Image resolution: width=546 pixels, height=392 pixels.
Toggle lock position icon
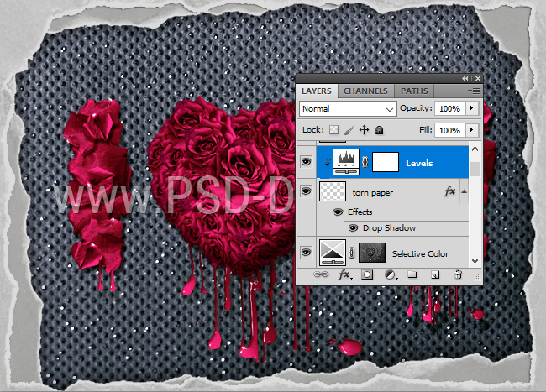click(x=365, y=130)
